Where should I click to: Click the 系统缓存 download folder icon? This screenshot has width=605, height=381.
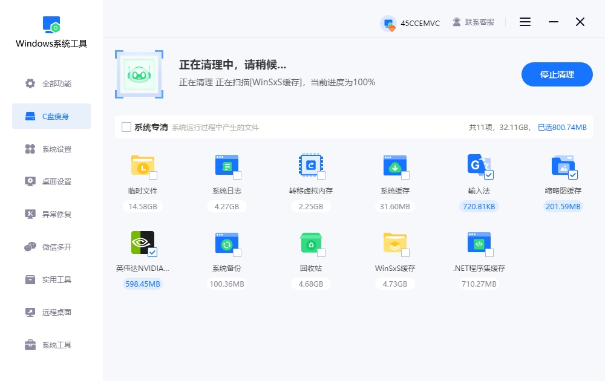click(x=395, y=166)
